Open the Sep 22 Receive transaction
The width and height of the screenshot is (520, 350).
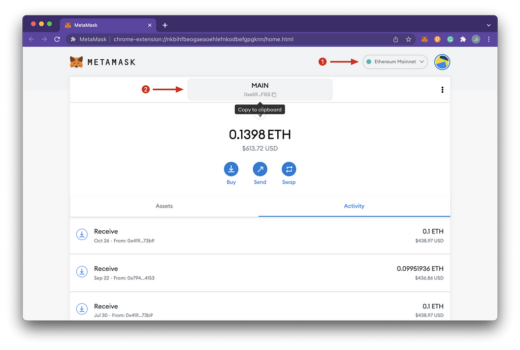point(260,273)
